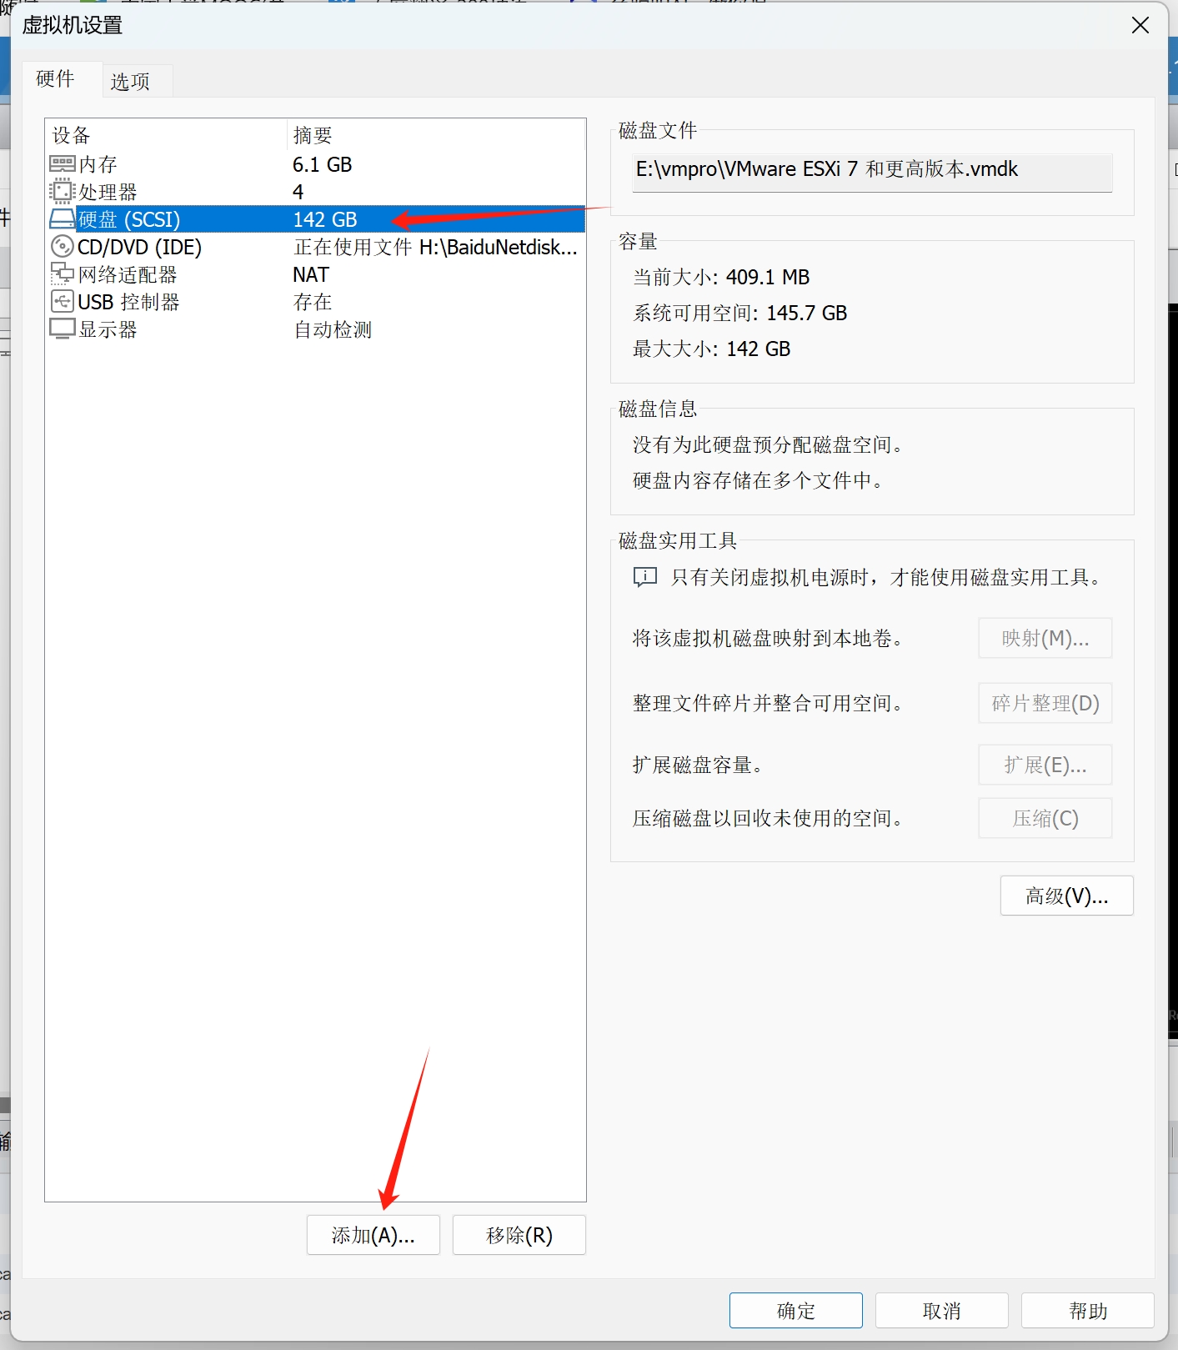This screenshot has width=1178, height=1350.
Task: Switch to the 硬件 tab
Action: pos(56,79)
